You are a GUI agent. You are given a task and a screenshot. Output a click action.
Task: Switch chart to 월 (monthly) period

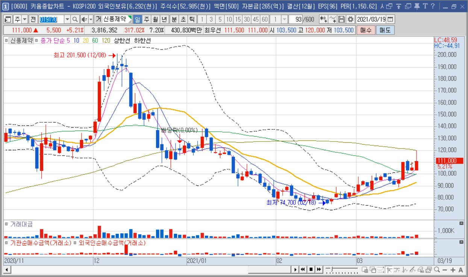click(155, 19)
